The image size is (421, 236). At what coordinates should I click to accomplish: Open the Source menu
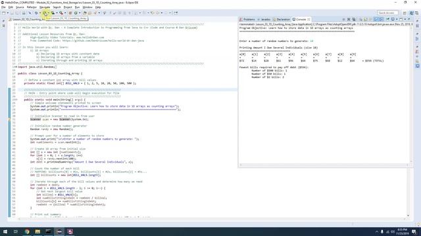point(20,7)
